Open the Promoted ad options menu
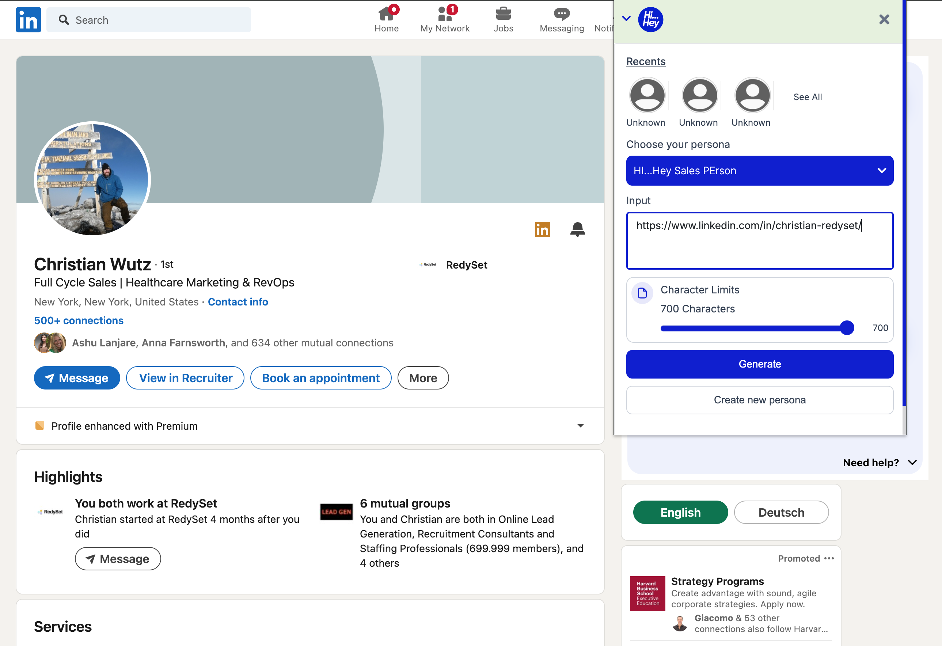The height and width of the screenshot is (646, 942). pos(829,558)
